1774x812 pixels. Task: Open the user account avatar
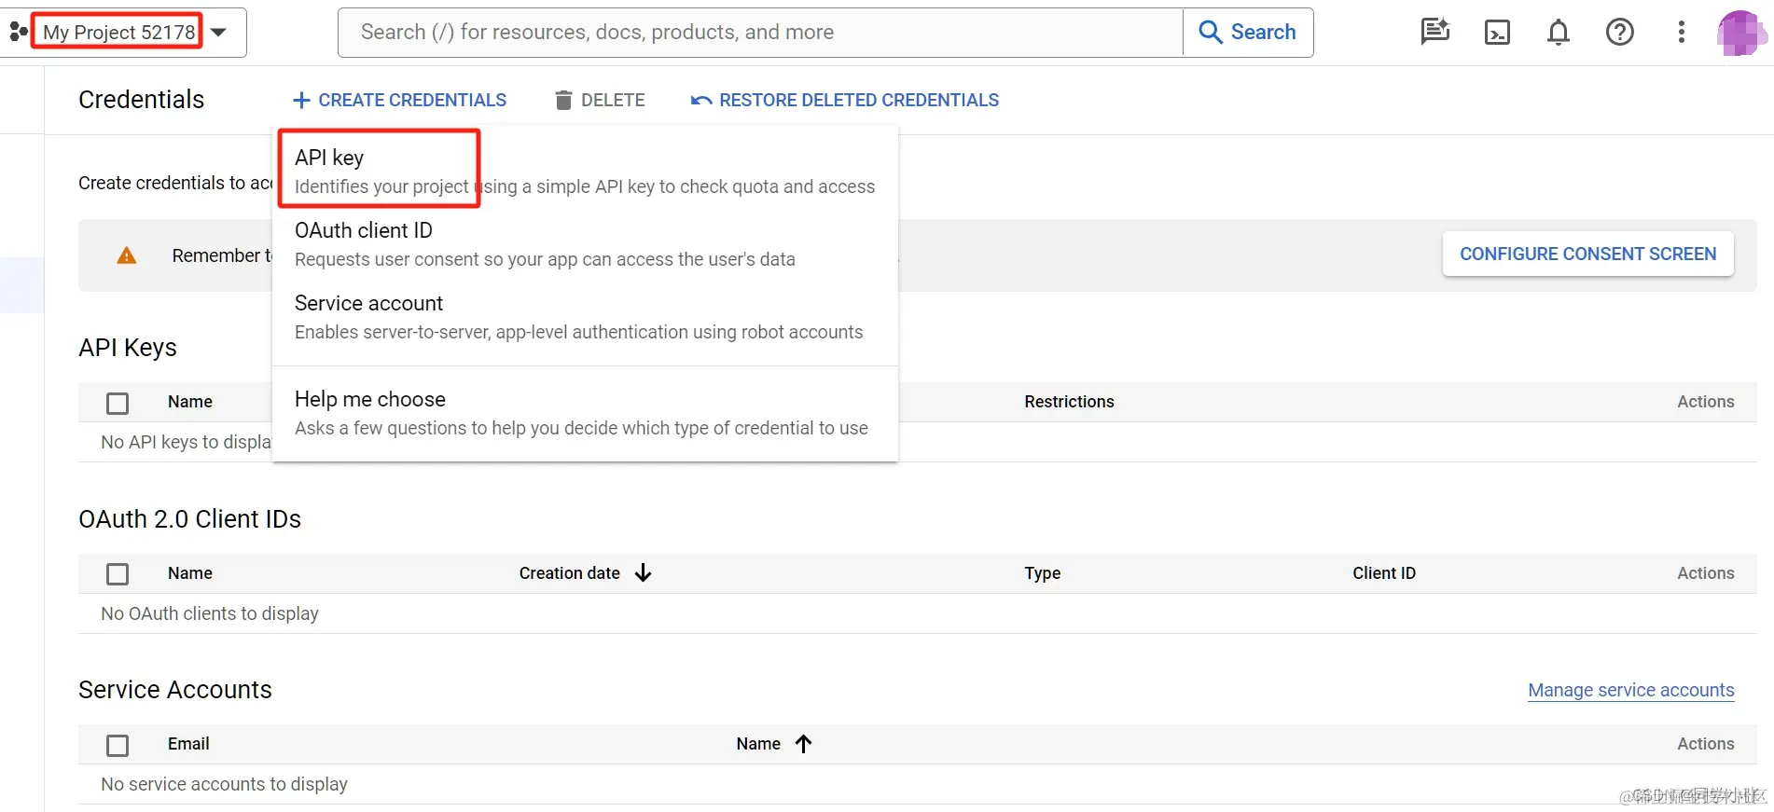pyautogui.click(x=1739, y=33)
